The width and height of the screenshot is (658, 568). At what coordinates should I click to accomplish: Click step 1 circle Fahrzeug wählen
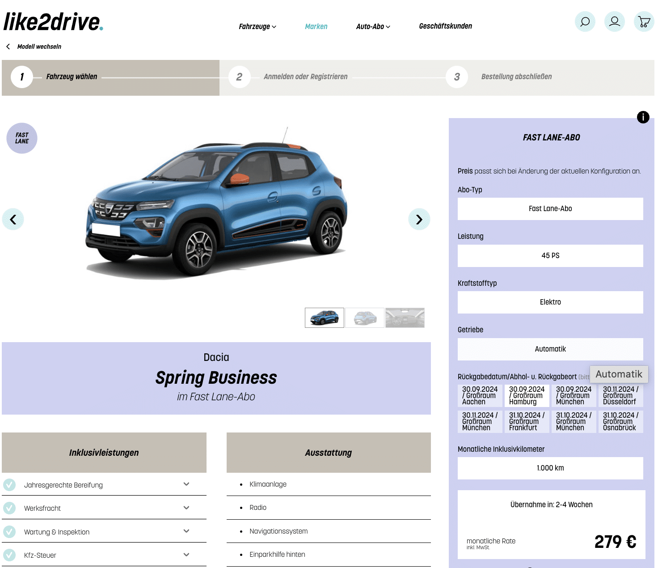[x=22, y=77]
